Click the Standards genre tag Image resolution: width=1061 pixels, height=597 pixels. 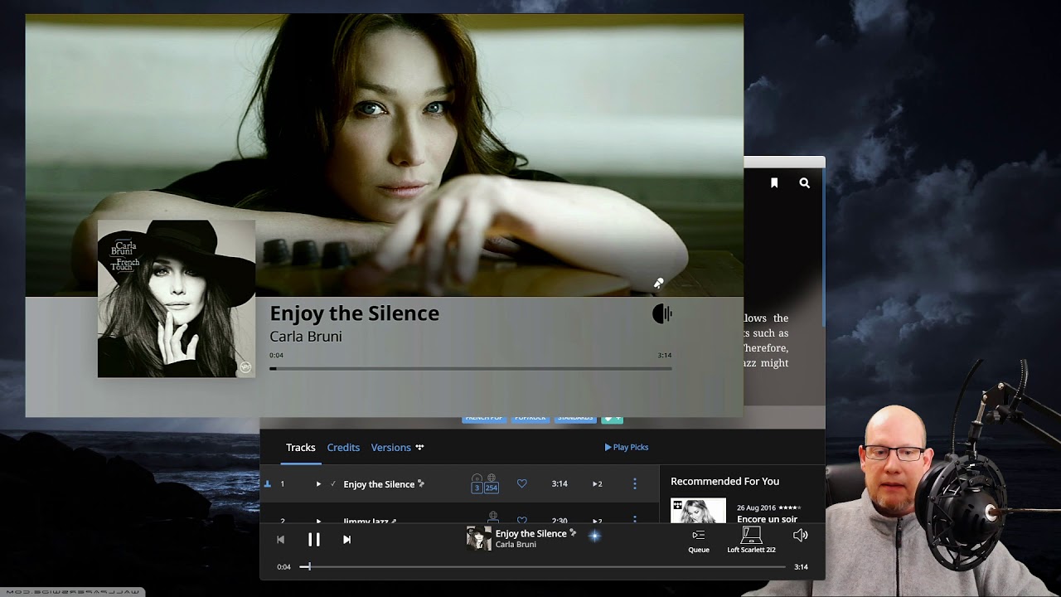point(575,419)
